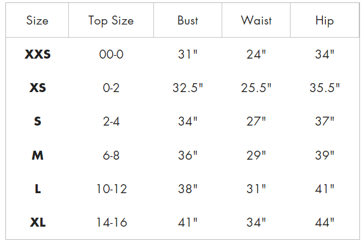Click the Top Size column header
This screenshot has width=363, height=241.
pyautogui.click(x=111, y=21)
